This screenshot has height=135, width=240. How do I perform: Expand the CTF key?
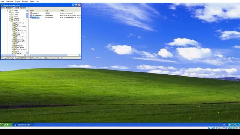click(12, 43)
